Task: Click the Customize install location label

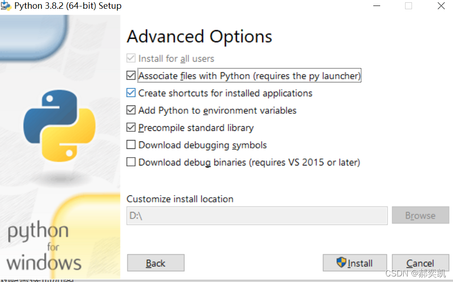Action: 180,199
